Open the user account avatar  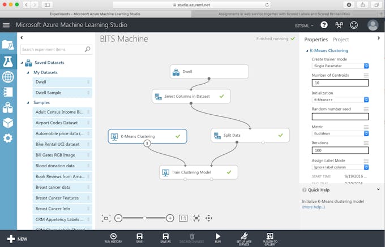pyautogui.click(x=373, y=25)
